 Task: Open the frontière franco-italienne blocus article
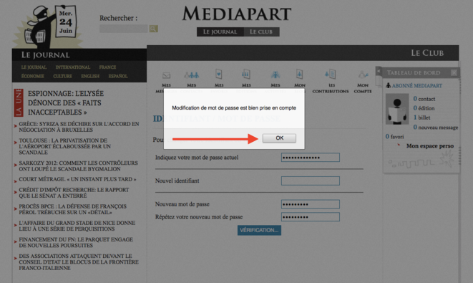(79, 262)
